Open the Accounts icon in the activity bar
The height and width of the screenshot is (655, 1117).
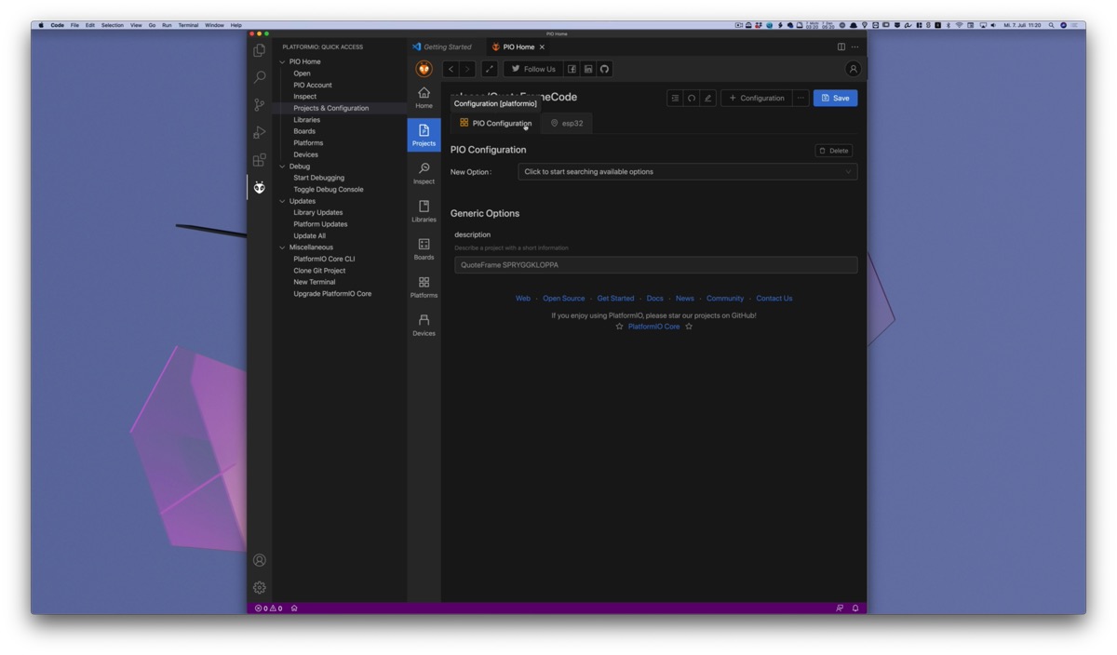[x=260, y=560]
